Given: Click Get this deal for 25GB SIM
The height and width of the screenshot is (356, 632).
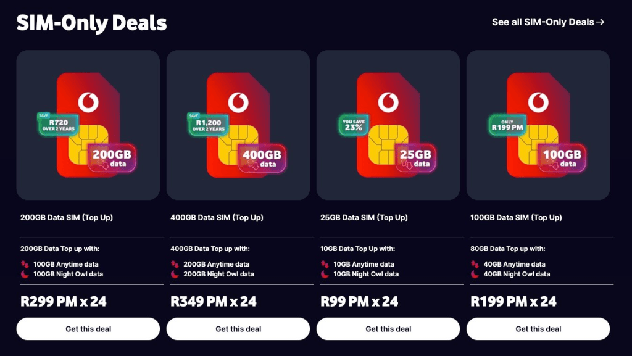Looking at the screenshot, I should (x=388, y=329).
